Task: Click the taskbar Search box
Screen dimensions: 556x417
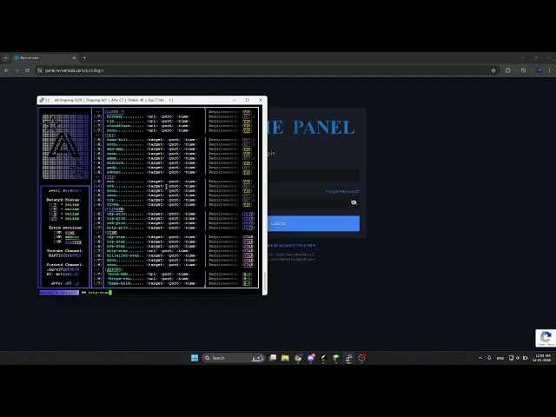Action: 234,358
